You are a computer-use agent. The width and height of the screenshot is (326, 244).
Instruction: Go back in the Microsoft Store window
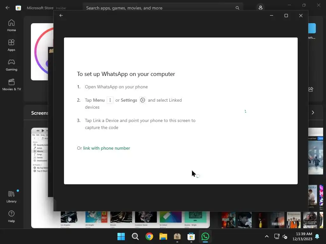tap(8, 8)
